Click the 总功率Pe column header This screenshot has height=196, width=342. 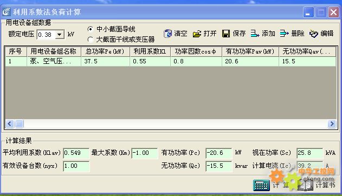pos(106,51)
